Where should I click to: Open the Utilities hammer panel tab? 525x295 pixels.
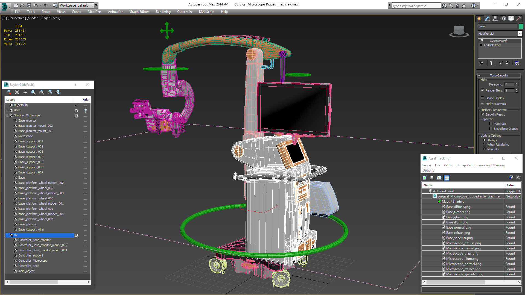pos(518,19)
